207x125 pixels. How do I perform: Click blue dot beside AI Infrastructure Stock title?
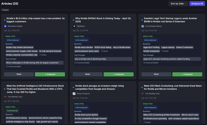(5, 89)
